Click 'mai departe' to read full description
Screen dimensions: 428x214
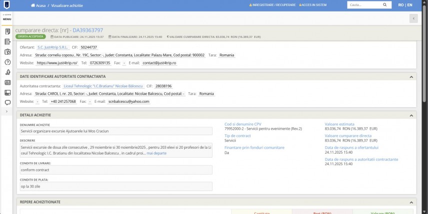(156, 153)
